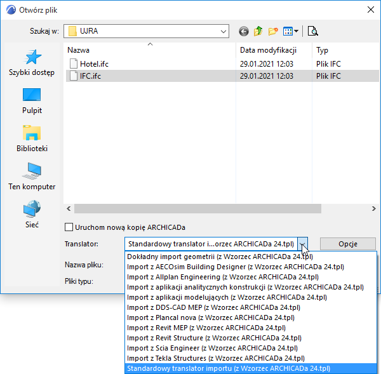Screen dimensions: 381x374
Task: Enable Uruchom nową kopię ARCHICADa checkbox
Action: tap(69, 227)
